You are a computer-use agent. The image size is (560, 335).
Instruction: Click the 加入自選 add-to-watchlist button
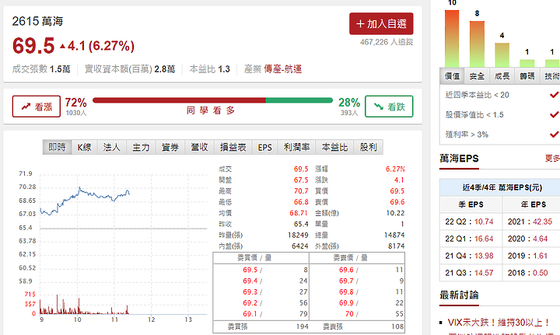click(381, 23)
